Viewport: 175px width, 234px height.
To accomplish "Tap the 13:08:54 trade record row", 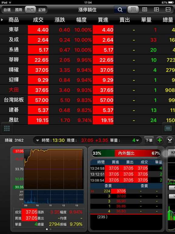I will tap(126, 180).
